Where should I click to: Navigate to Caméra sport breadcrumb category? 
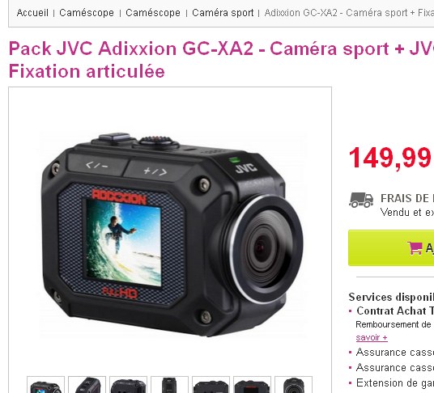(223, 13)
